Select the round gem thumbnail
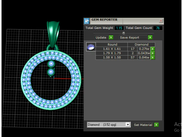This screenshot has width=183, height=137. coord(91,47)
